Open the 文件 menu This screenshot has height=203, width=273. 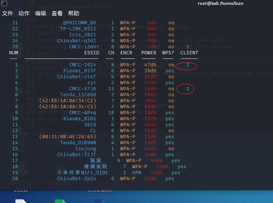tap(8, 13)
